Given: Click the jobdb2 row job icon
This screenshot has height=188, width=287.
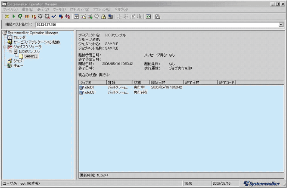Looking at the screenshot, I should tap(81, 92).
